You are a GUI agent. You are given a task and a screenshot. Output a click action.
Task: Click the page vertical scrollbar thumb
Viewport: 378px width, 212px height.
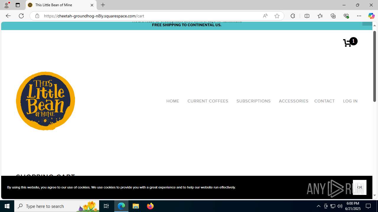pyautogui.click(x=374, y=66)
